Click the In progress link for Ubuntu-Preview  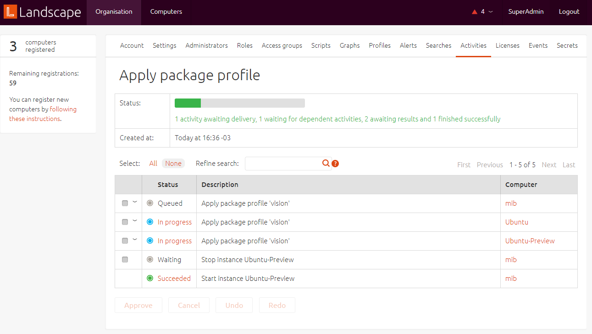coord(175,241)
